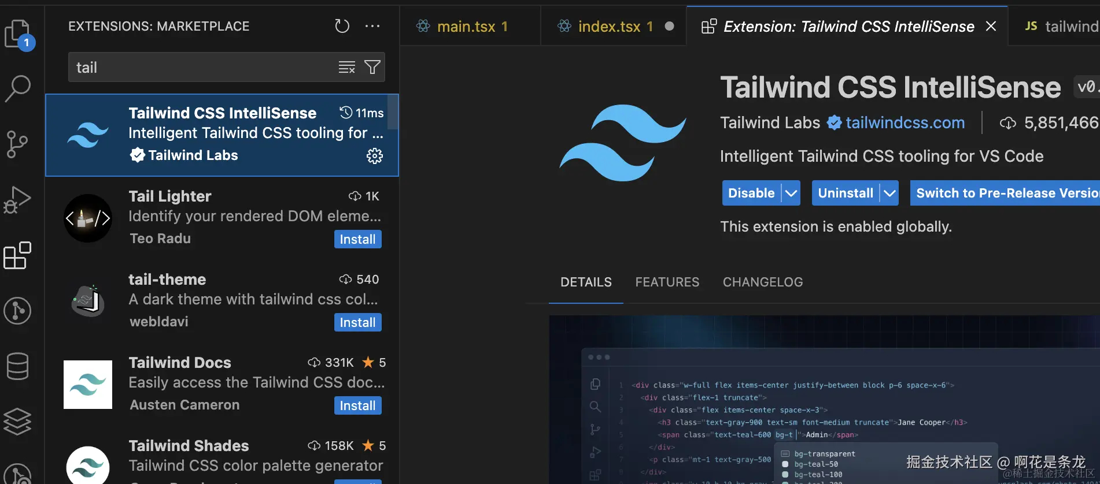The width and height of the screenshot is (1100, 484).
Task: Open the Search view in activity bar
Action: click(18, 88)
